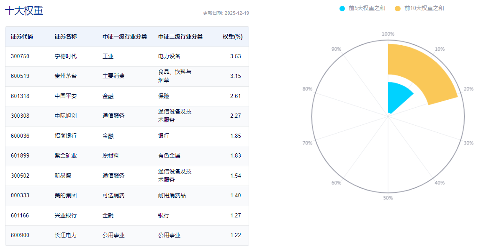Open the 贵州茅台 stock name

coord(66,76)
